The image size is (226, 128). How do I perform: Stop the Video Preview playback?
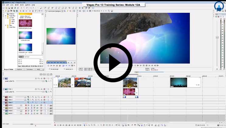click(146, 66)
